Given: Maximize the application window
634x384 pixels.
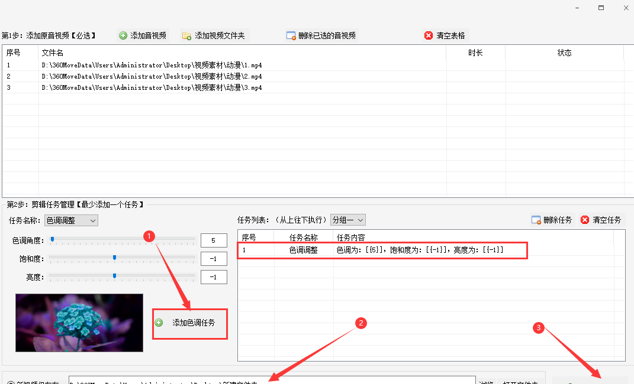Looking at the screenshot, I should [601, 8].
